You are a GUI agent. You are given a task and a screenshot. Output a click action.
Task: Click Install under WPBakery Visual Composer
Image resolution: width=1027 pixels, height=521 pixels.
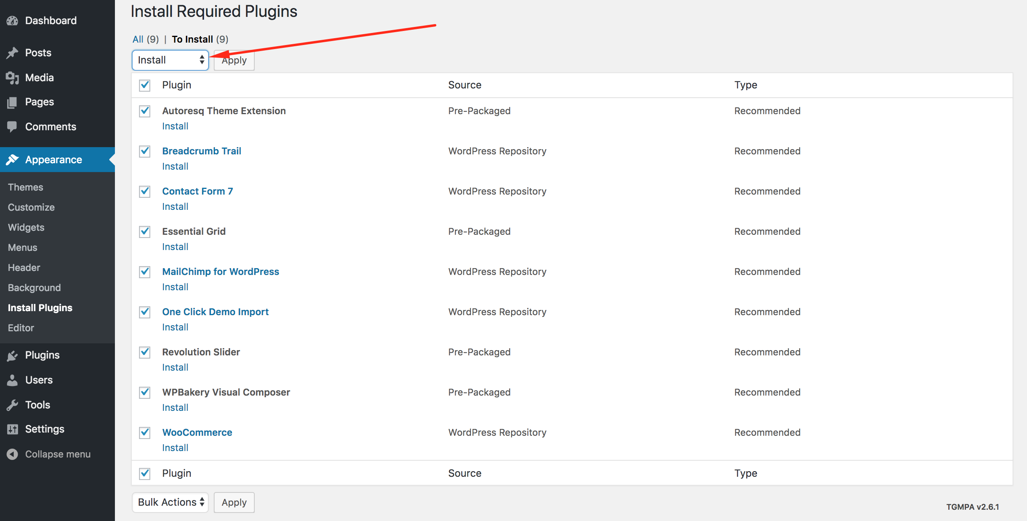[175, 408]
